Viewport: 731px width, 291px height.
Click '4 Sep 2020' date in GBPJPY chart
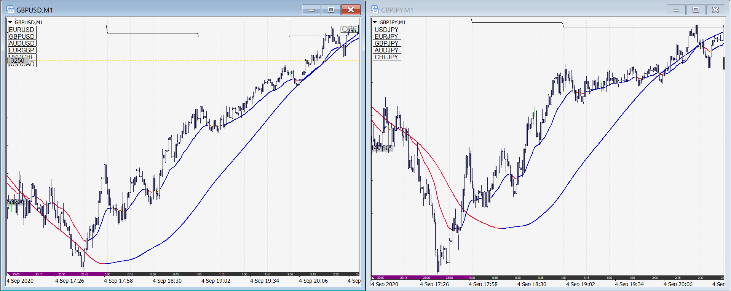pyautogui.click(x=385, y=284)
